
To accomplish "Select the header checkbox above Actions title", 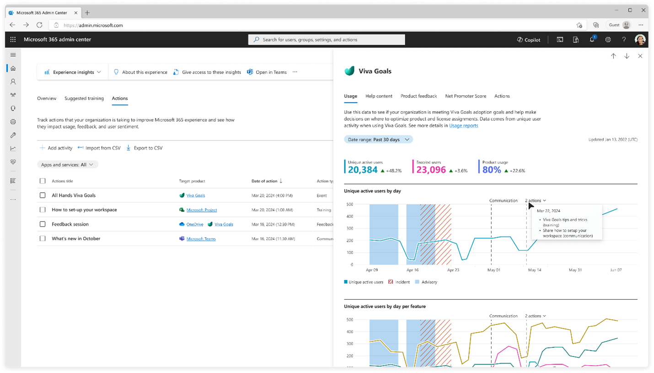I will pos(42,180).
